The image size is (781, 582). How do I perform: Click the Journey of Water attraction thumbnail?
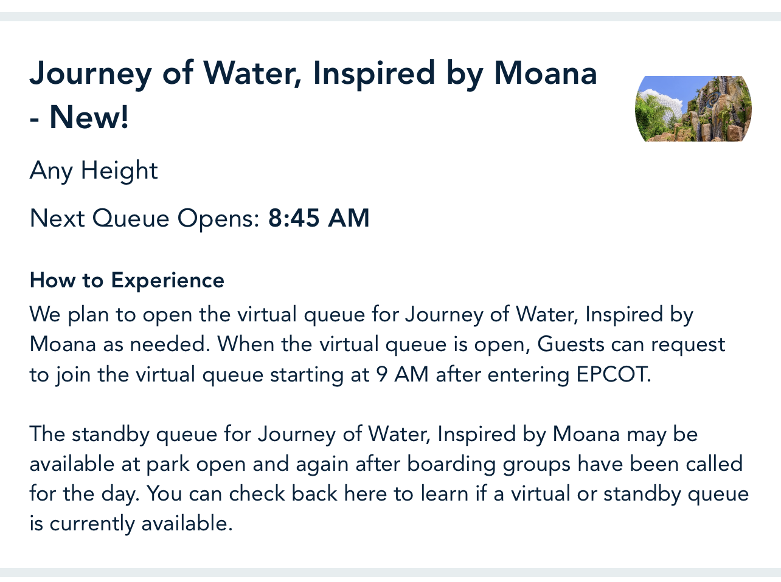(x=693, y=109)
